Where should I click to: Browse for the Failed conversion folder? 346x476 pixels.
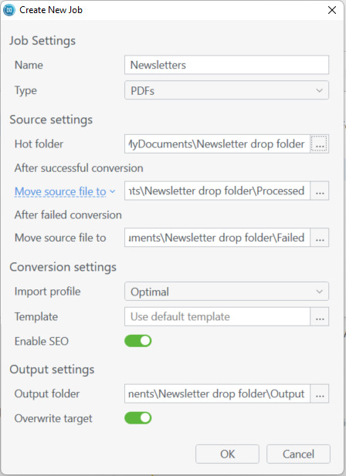(x=319, y=238)
